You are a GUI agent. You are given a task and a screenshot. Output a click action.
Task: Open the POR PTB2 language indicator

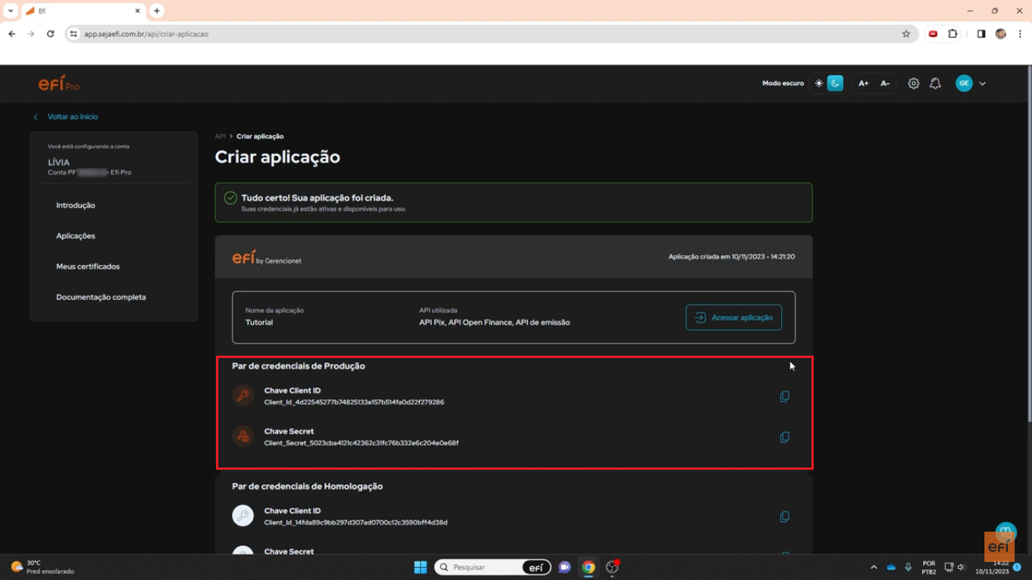point(928,567)
